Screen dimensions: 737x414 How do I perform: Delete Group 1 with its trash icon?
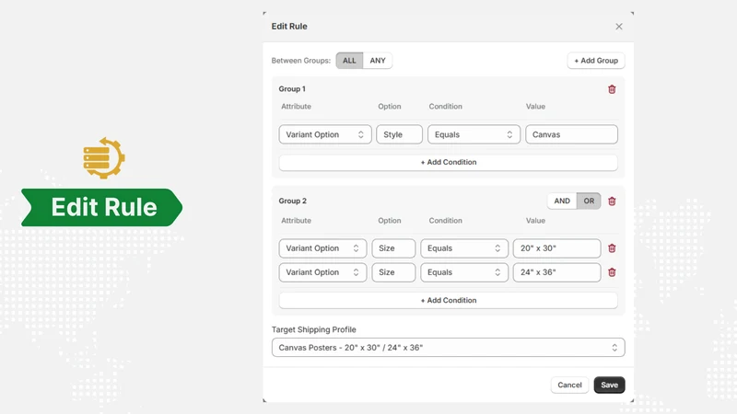coord(612,89)
